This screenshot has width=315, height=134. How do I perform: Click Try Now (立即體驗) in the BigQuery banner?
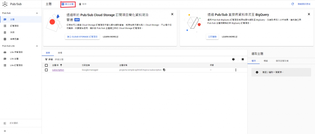(x=212, y=37)
